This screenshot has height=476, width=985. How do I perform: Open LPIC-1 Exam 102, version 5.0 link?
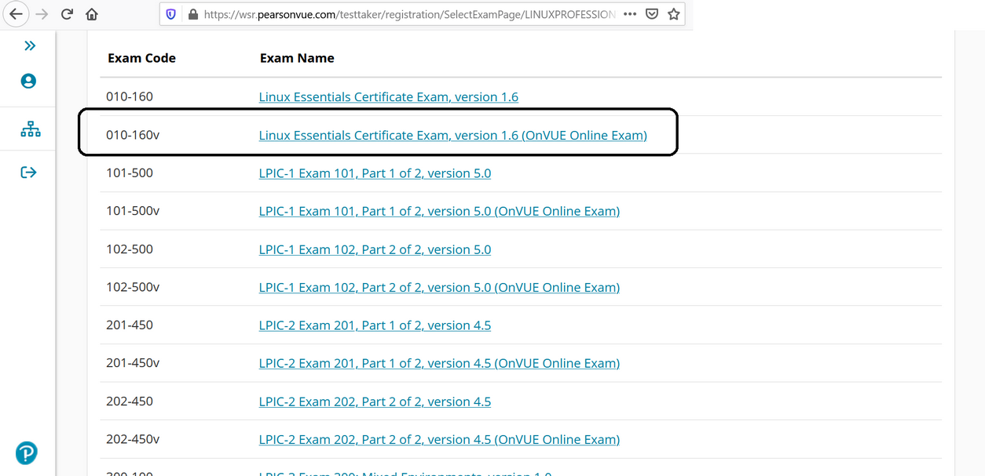375,249
